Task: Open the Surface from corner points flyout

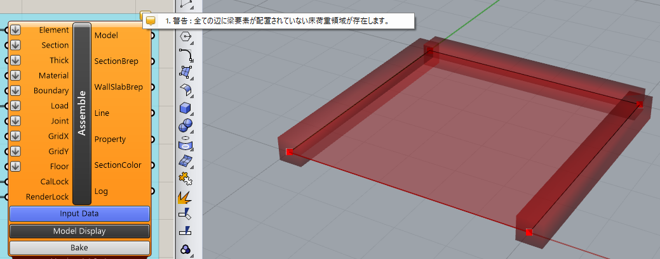Action: (186, 72)
